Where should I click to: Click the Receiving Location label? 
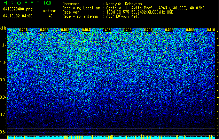[x=81, y=8]
